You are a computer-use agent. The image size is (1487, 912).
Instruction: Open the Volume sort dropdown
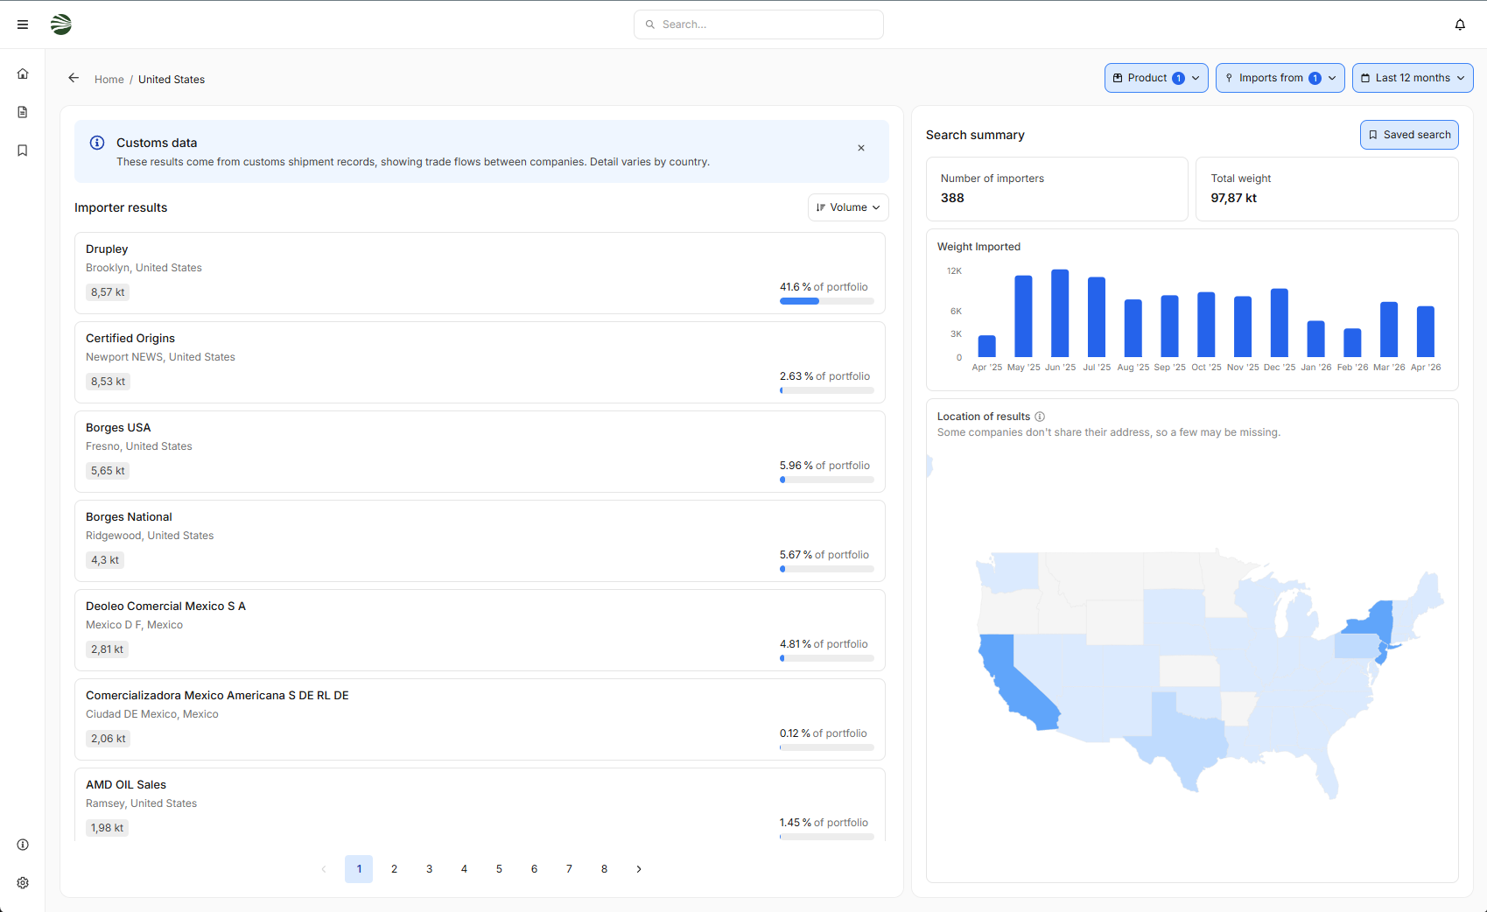pyautogui.click(x=848, y=207)
